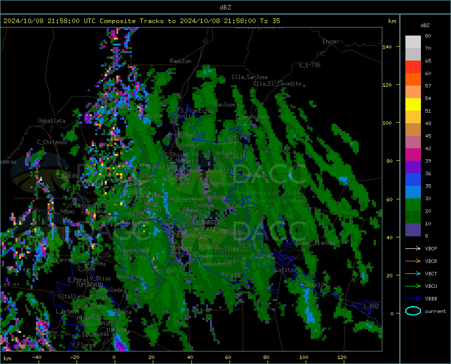Click the JUNIN label
Viewport: 451px width, 364px height.
tap(202, 237)
